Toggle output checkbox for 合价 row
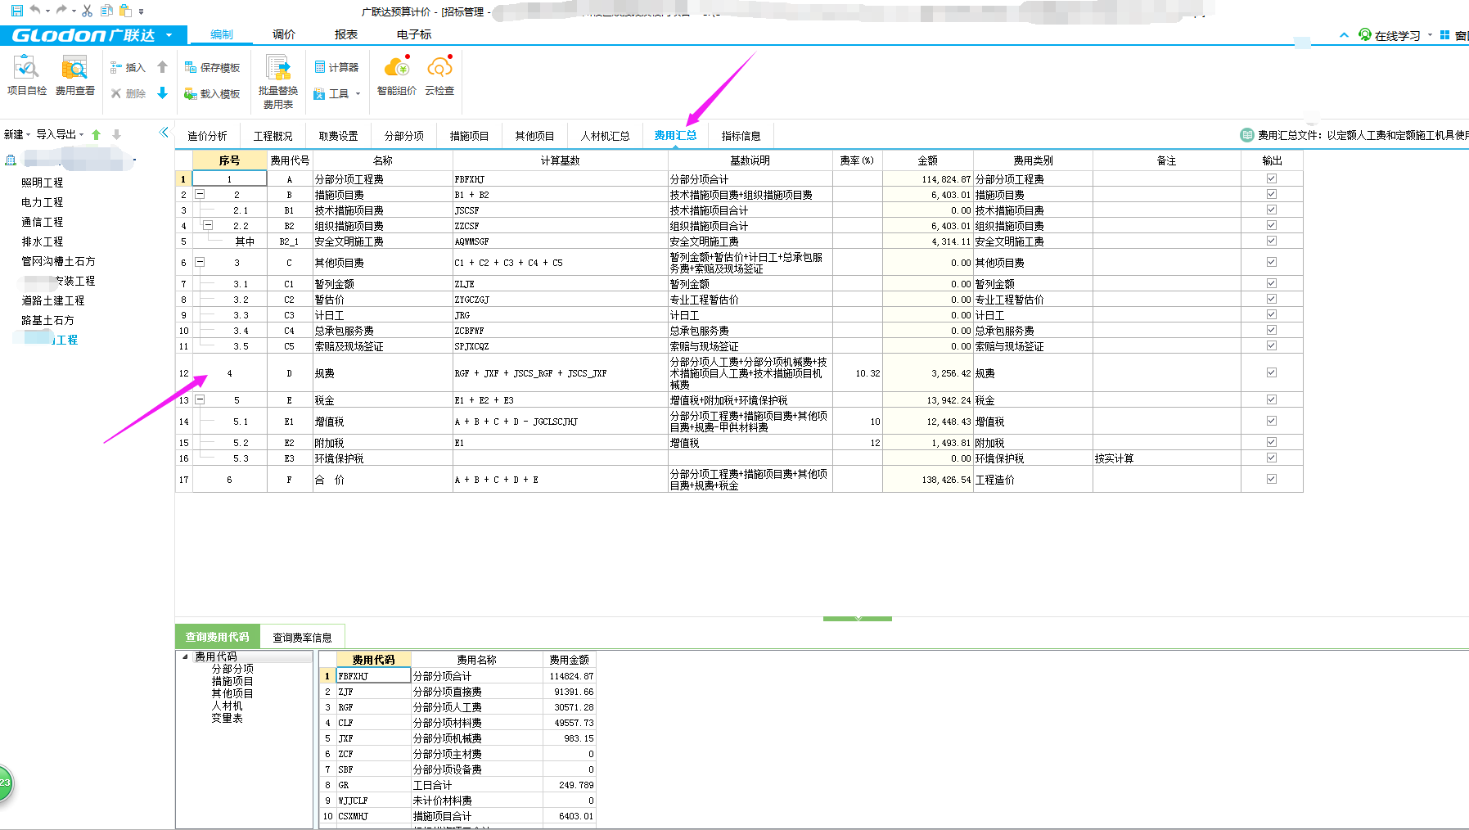This screenshot has width=1469, height=830. pyautogui.click(x=1271, y=479)
